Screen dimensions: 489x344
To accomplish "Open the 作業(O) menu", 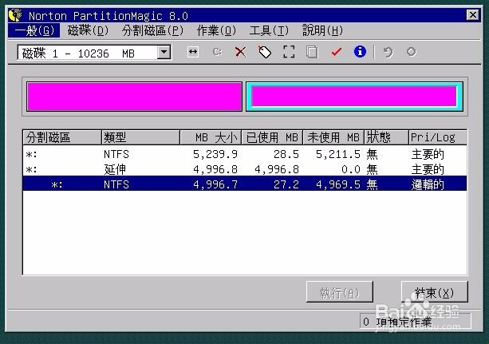I will 216,30.
